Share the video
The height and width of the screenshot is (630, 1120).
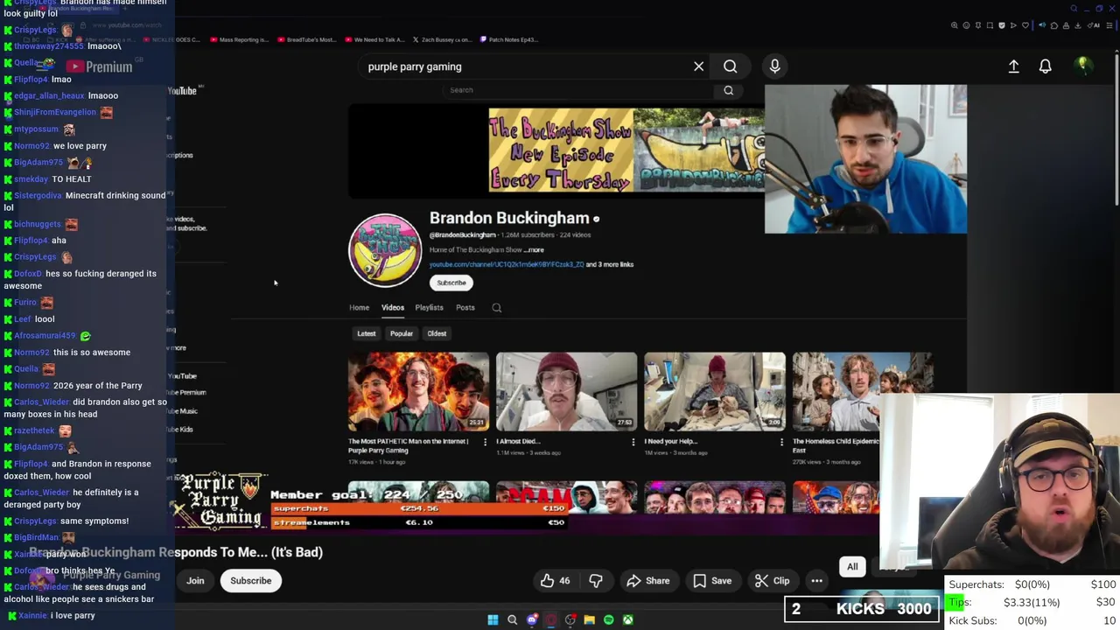click(x=648, y=581)
